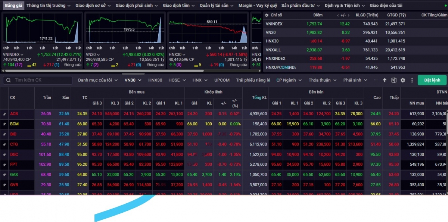Open index table settings gear beside Chỉ số
Screen dimensions: 448x222
[x=266, y=15]
